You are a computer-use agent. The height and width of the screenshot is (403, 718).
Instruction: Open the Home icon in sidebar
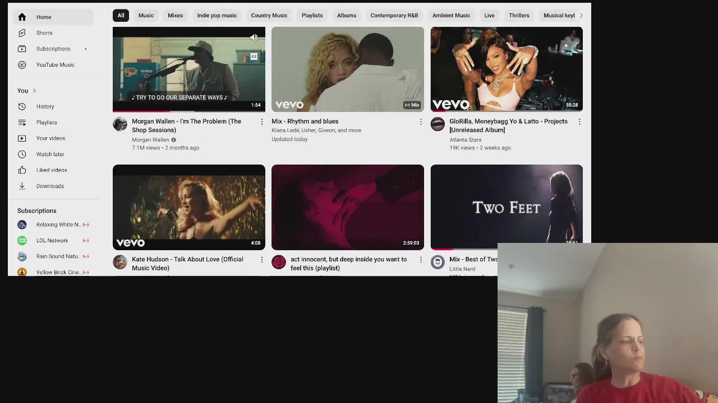click(x=22, y=17)
